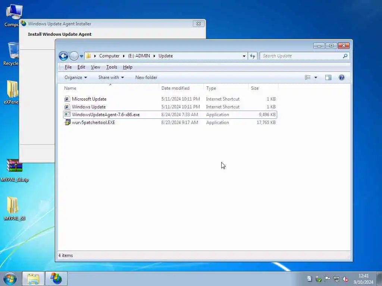Image resolution: width=382 pixels, height=286 pixels.
Task: Click the folder icon in address bar
Action: pyautogui.click(x=88, y=56)
